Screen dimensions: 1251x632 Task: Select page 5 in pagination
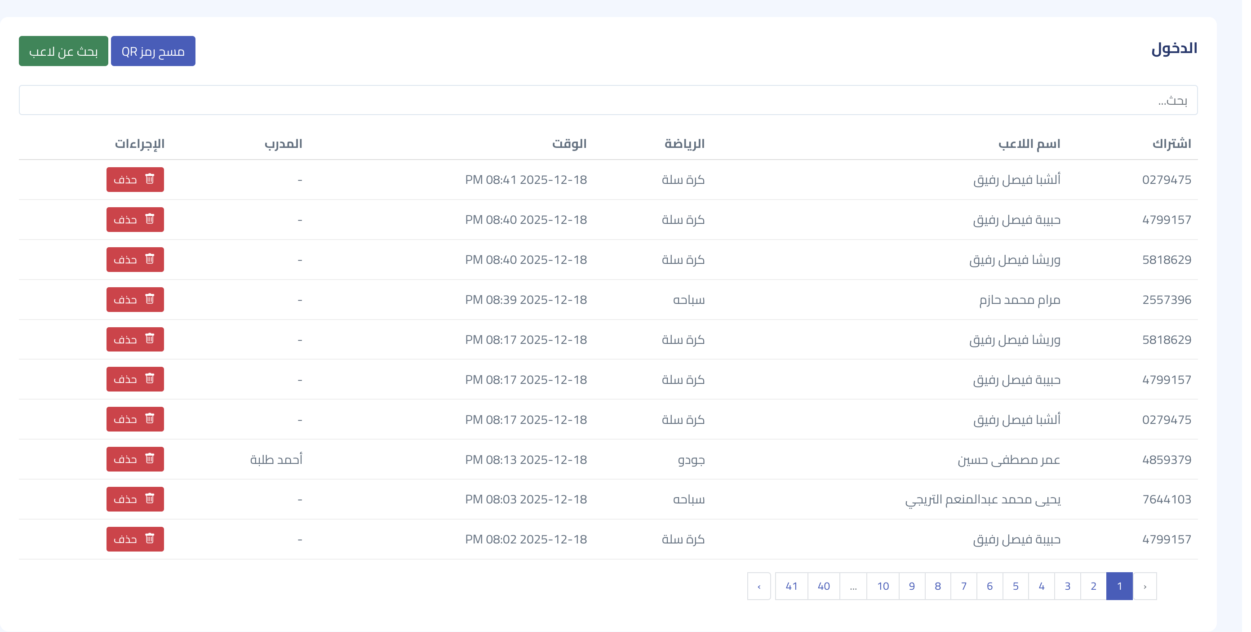pyautogui.click(x=1016, y=586)
